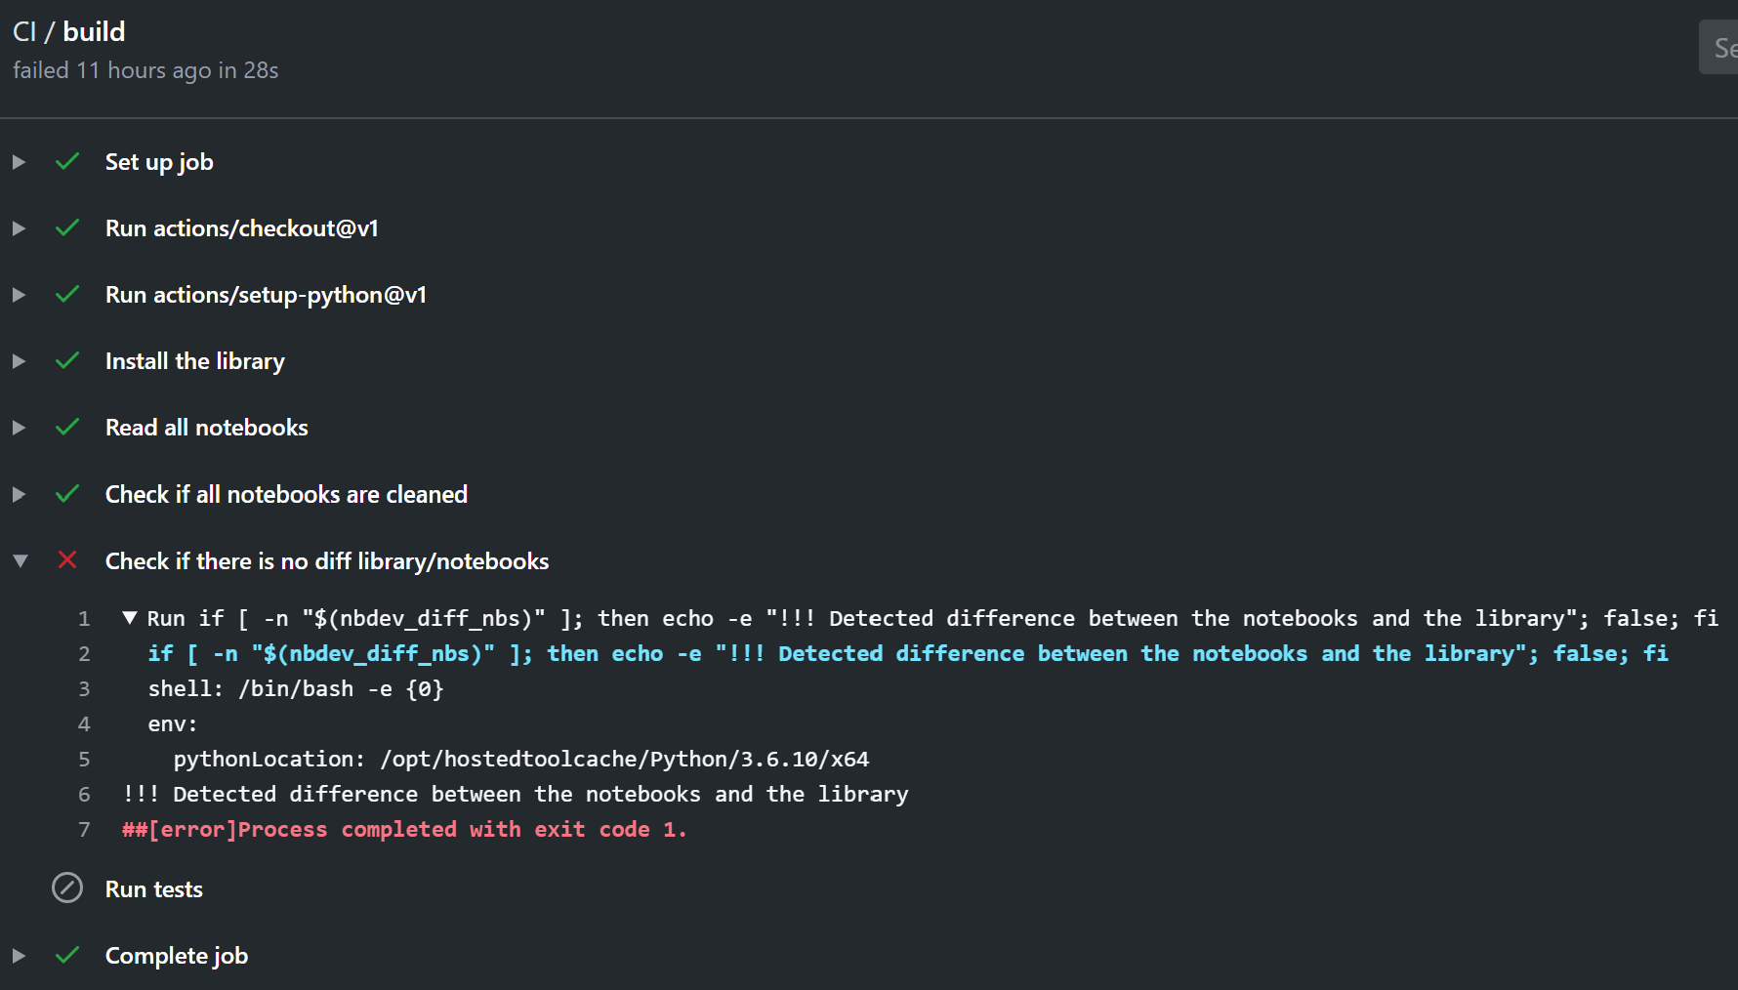The width and height of the screenshot is (1738, 990).
Task: Click checkmark for Check if all notebooks cleaned
Action: click(x=67, y=494)
